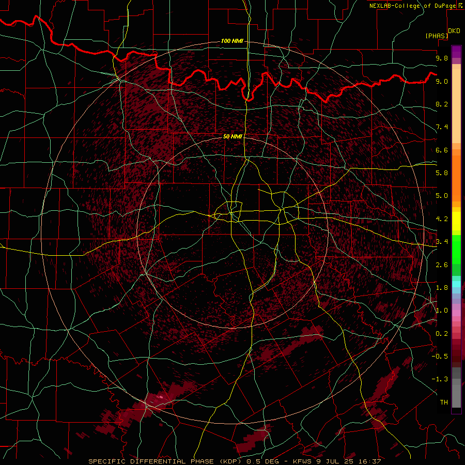Click the NEXLAB-College of DuPage credit text
Viewport: 465px width, 465px height.
click(412, 6)
